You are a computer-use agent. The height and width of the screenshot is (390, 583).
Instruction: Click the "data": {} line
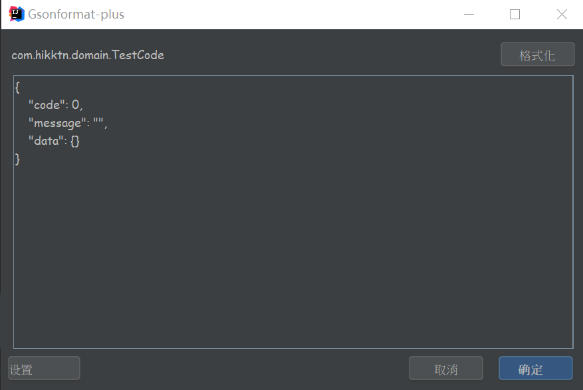coord(55,141)
